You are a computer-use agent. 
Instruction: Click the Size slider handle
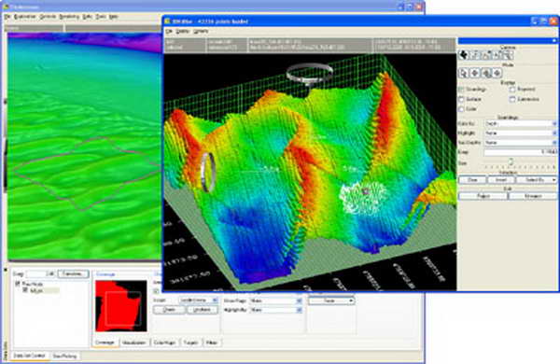(511, 162)
